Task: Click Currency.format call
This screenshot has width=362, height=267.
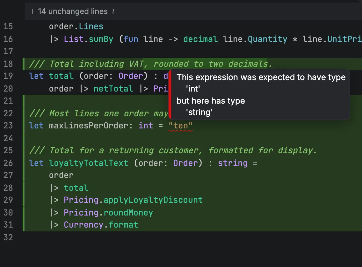Action: point(101,225)
